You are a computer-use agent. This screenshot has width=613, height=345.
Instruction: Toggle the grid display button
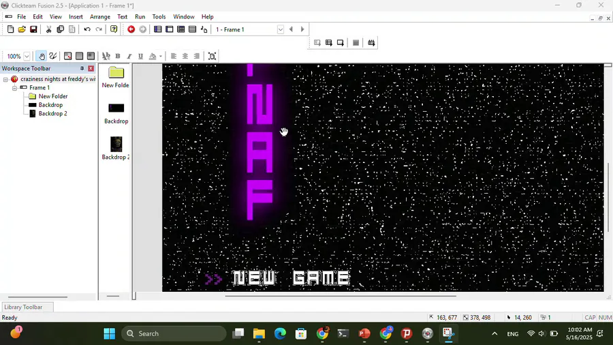67,56
